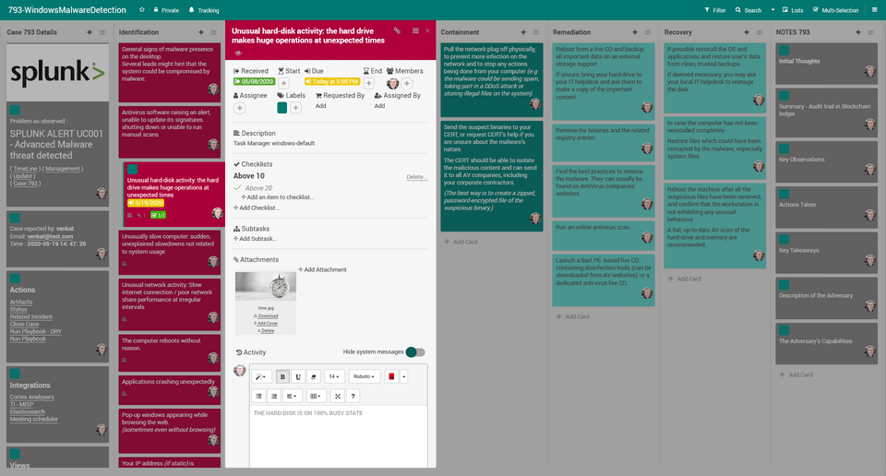Expand the caret next to Search
Screen dimensions: 886x476
[772, 10]
